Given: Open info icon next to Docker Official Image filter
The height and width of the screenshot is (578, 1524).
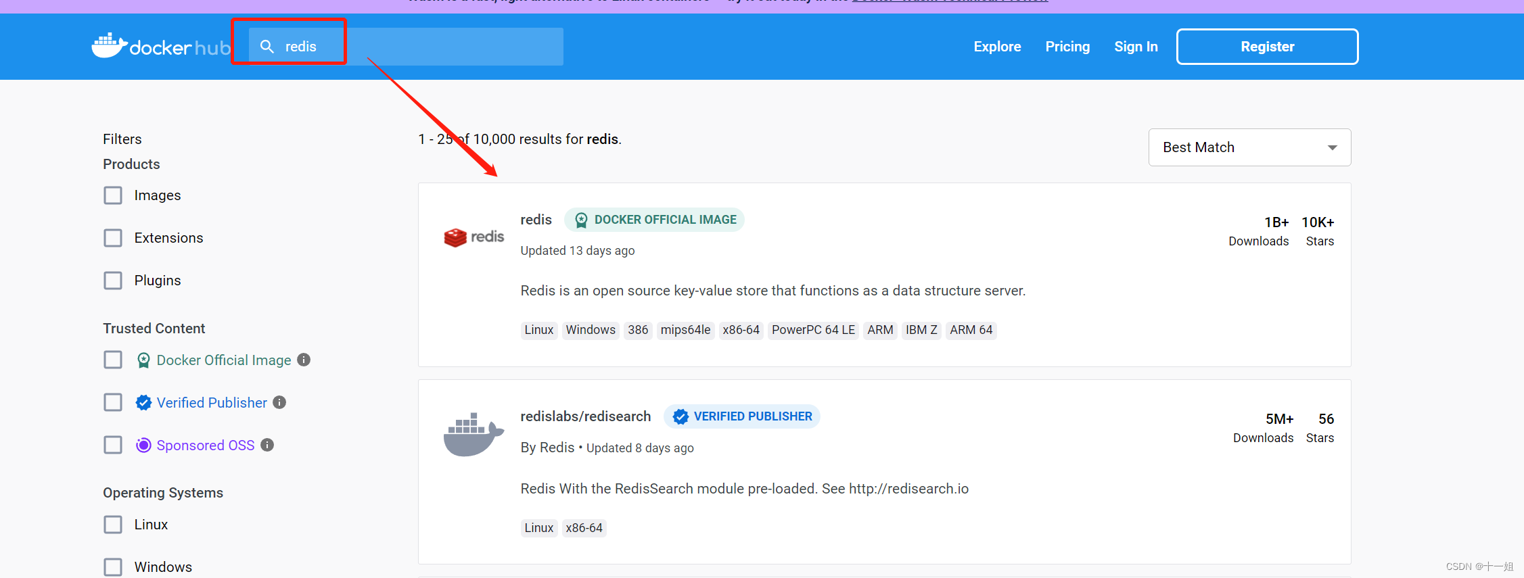Looking at the screenshot, I should (x=304, y=360).
